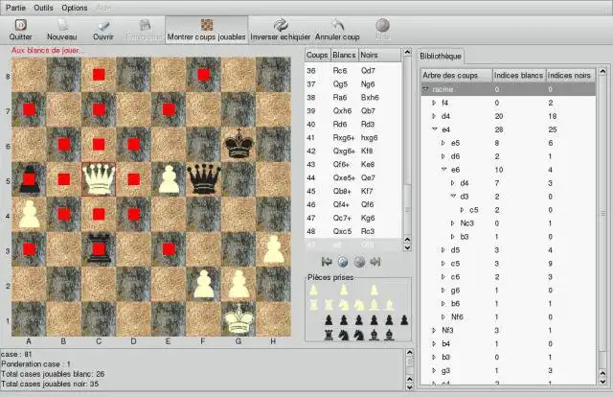Click Arbre des coups column header
The image size is (613, 397).
[456, 75]
